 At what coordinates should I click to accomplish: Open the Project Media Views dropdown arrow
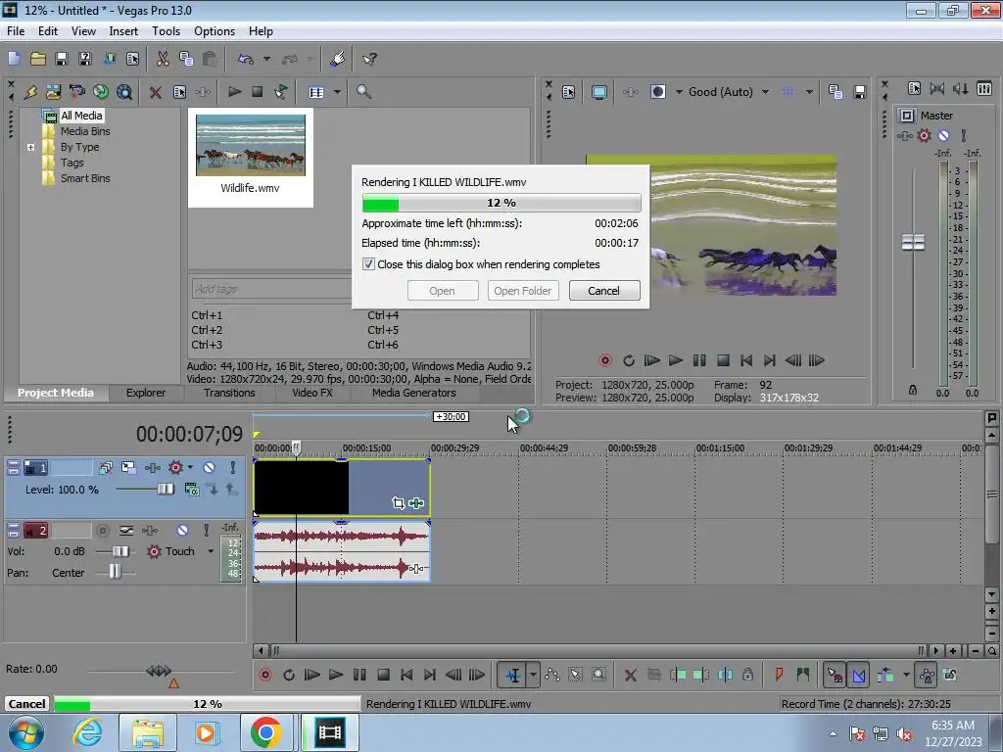337,92
